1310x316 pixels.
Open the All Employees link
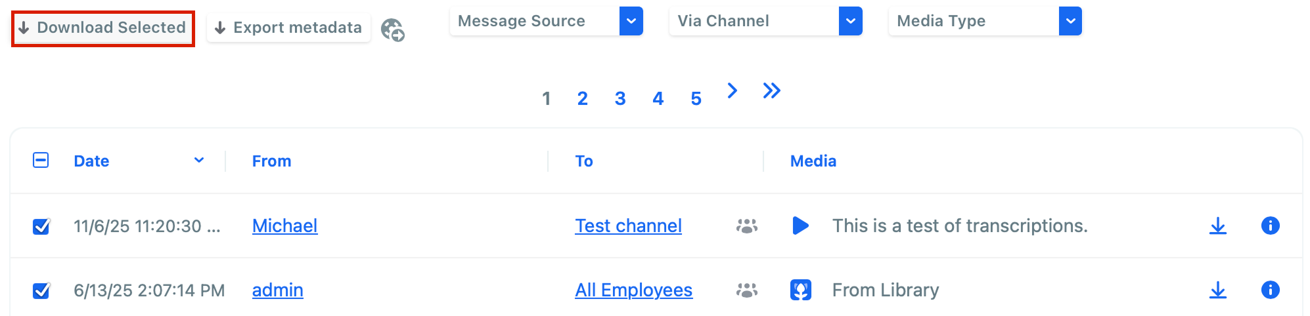[634, 290]
